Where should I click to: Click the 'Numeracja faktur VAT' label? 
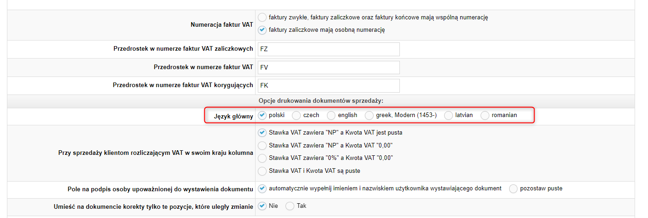[x=222, y=25]
